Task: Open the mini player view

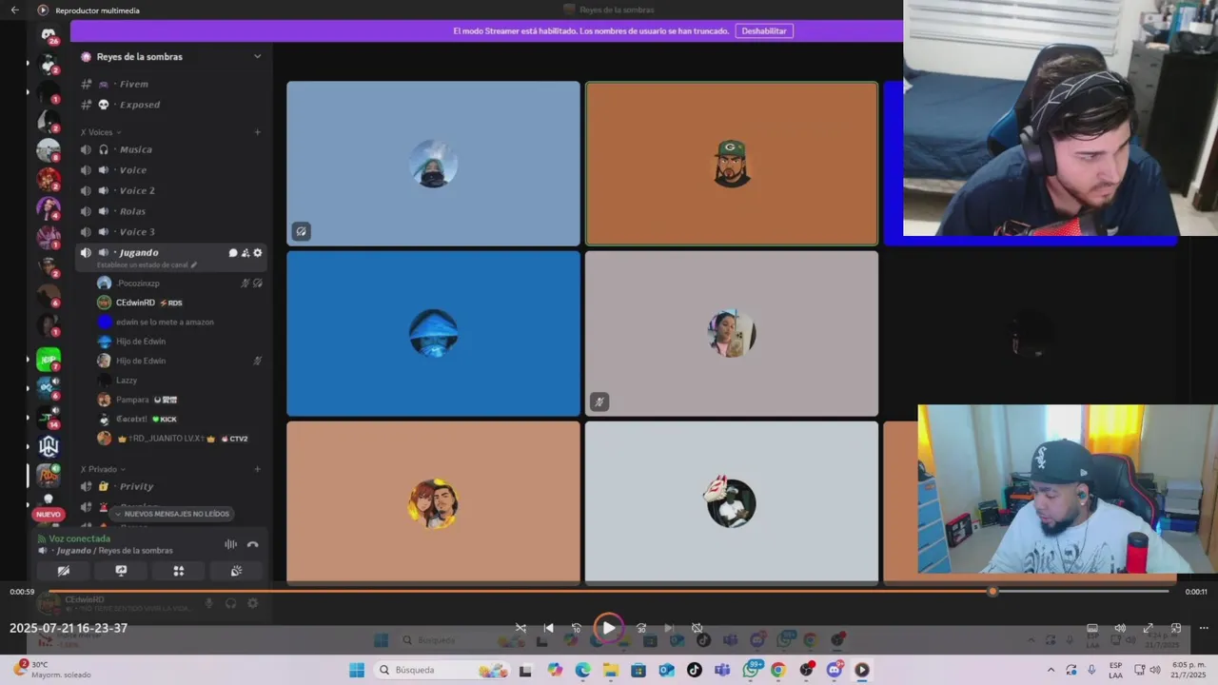Action: click(1176, 628)
